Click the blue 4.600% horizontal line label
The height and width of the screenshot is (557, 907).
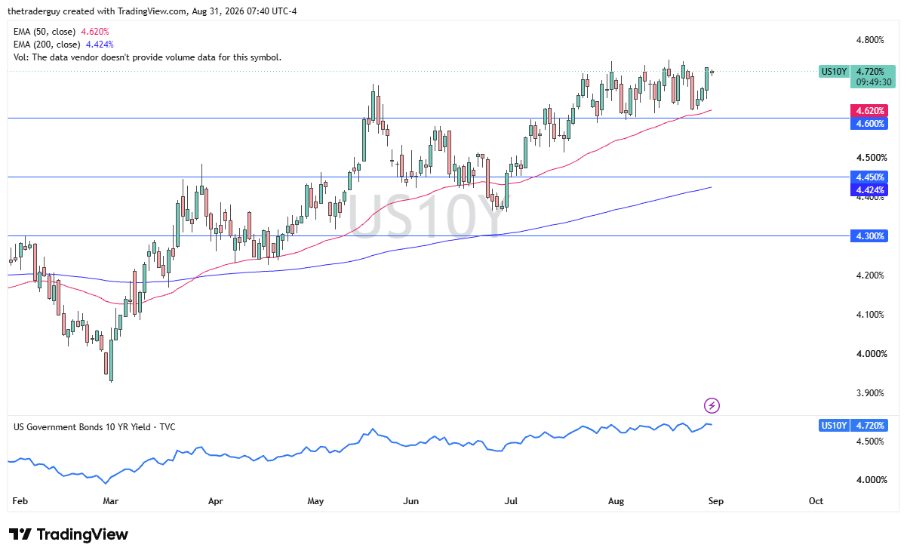[x=869, y=123]
